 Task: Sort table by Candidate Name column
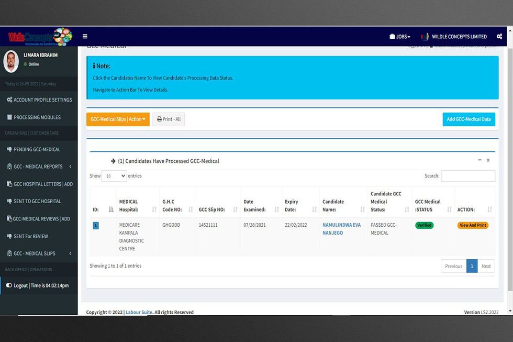click(x=341, y=205)
